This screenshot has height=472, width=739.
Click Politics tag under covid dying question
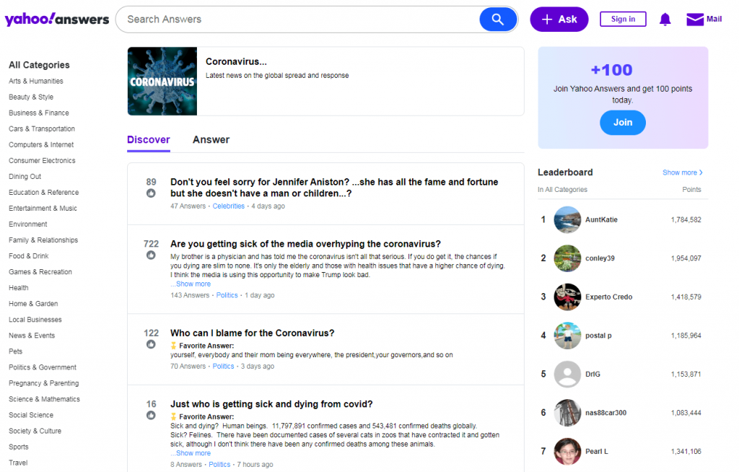pos(219,465)
